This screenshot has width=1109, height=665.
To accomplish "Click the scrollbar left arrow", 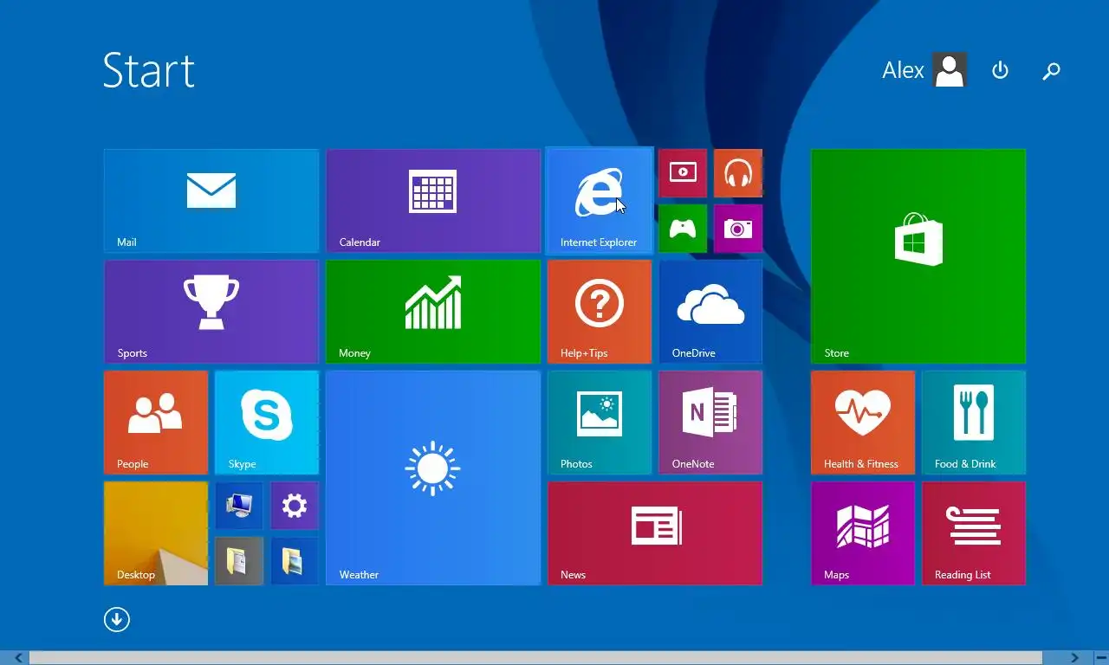I will click(x=18, y=658).
